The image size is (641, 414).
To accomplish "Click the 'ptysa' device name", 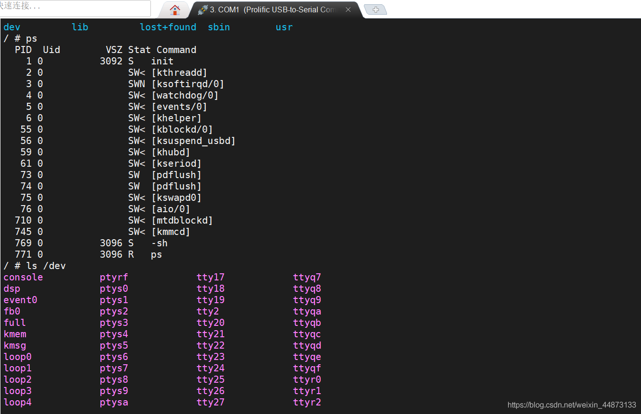I will click(x=114, y=402).
